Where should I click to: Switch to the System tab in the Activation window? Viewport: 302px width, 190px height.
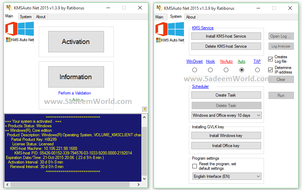click(25, 17)
